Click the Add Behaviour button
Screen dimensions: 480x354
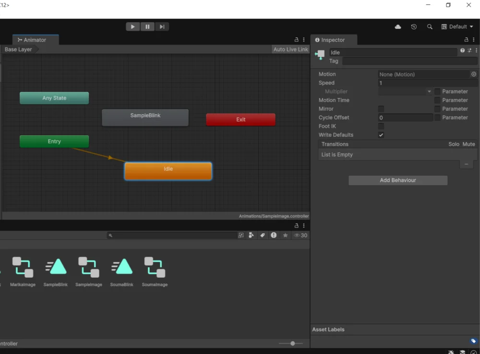[398, 180]
